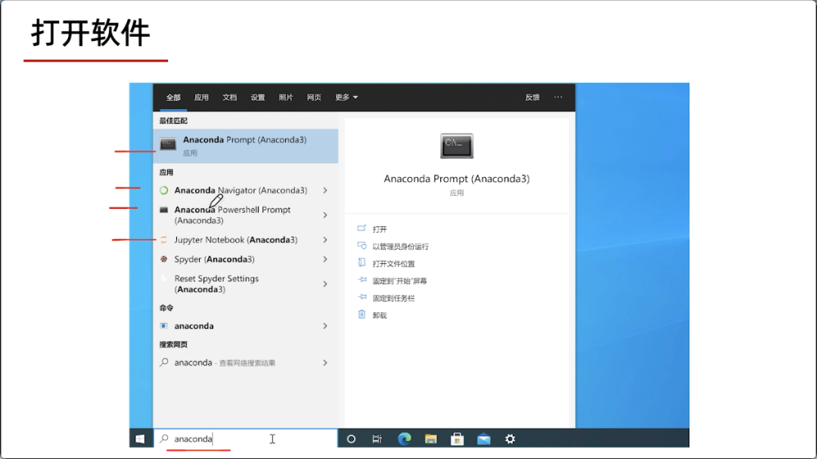817x459 pixels.
Task: Open File Explorer from taskbar
Action: [431, 439]
